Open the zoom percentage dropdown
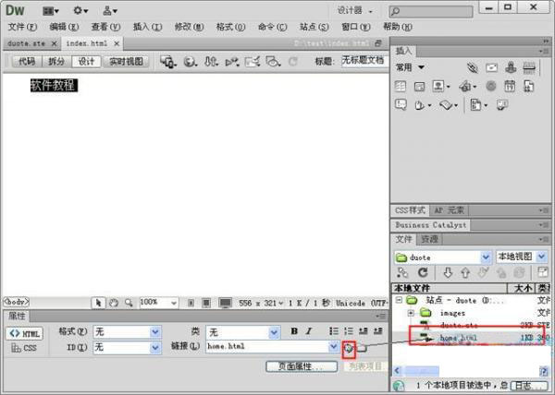The image size is (555, 395). tap(174, 303)
